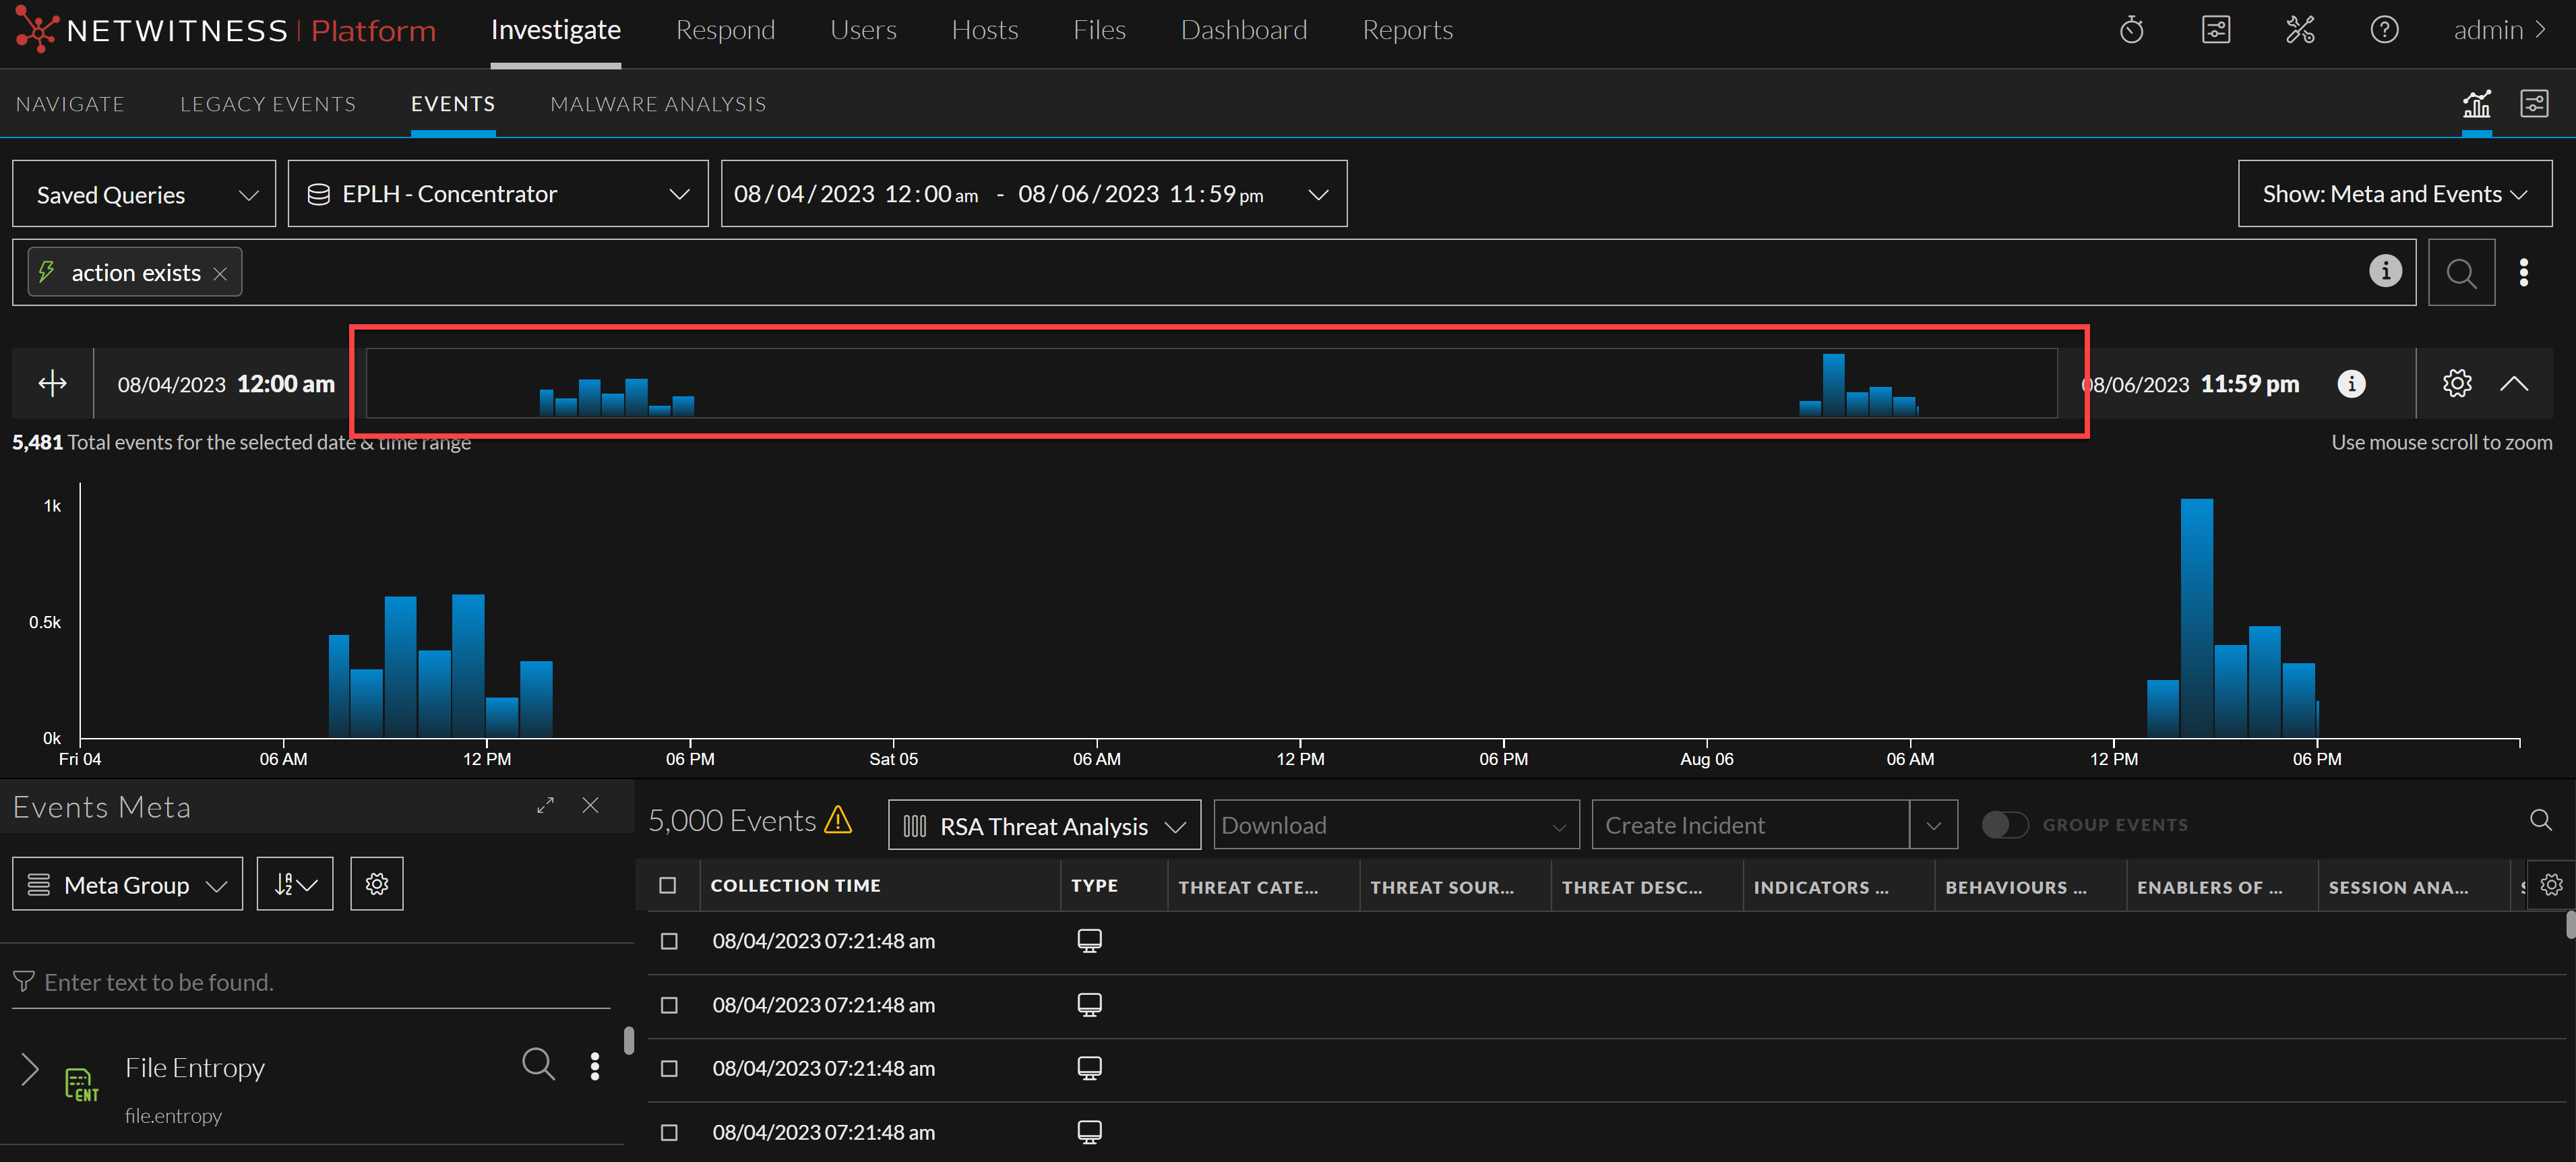Toggle the Group Events switch
Viewport: 2576px width, 1162px height.
point(2004,824)
